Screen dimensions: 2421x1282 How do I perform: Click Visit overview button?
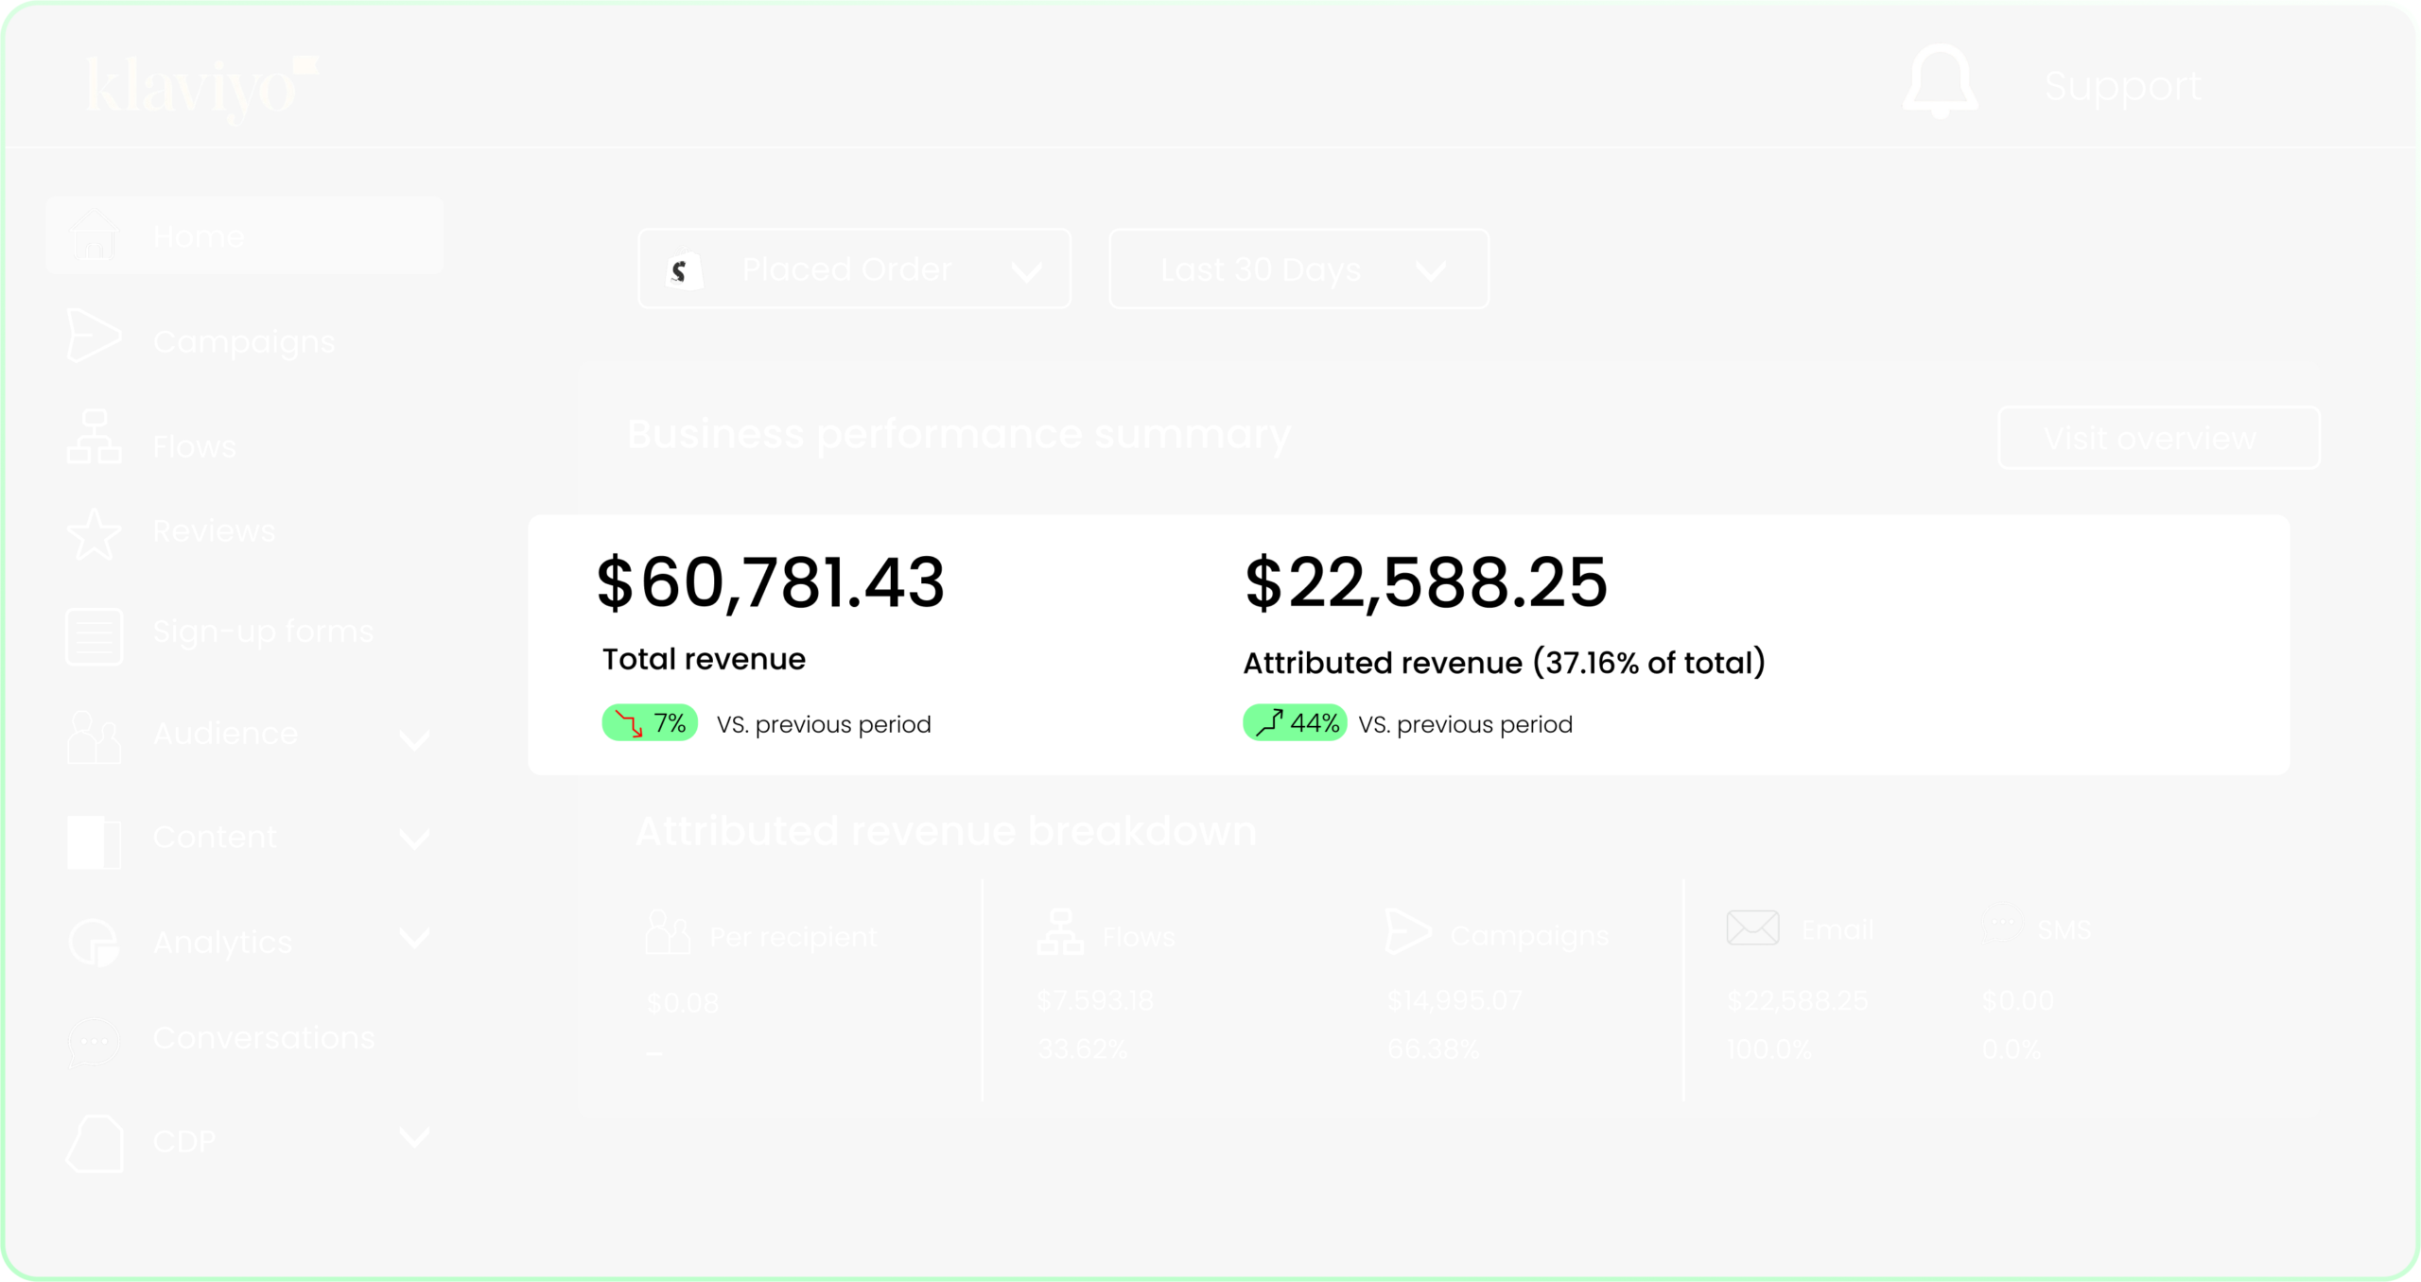coord(2151,437)
